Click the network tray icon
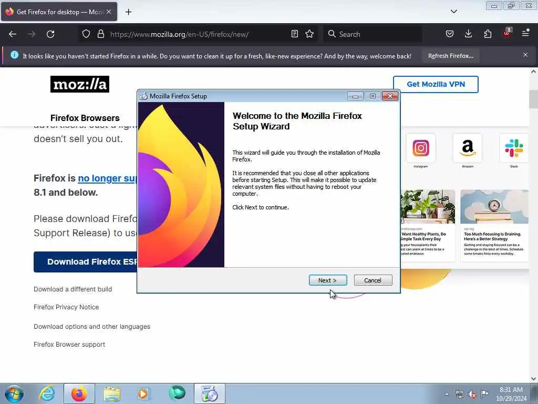538x404 pixels. [459, 394]
